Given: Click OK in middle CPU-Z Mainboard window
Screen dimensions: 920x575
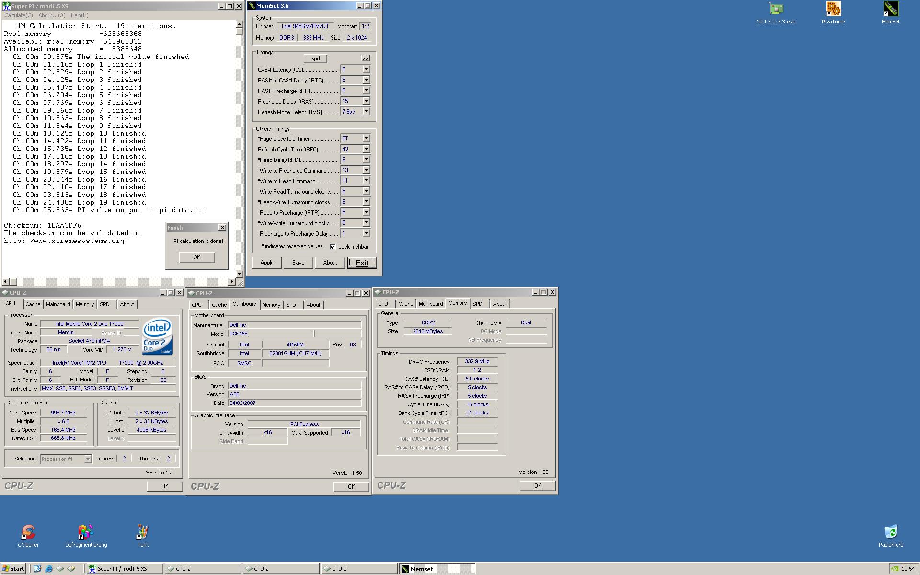Looking at the screenshot, I should tap(351, 486).
